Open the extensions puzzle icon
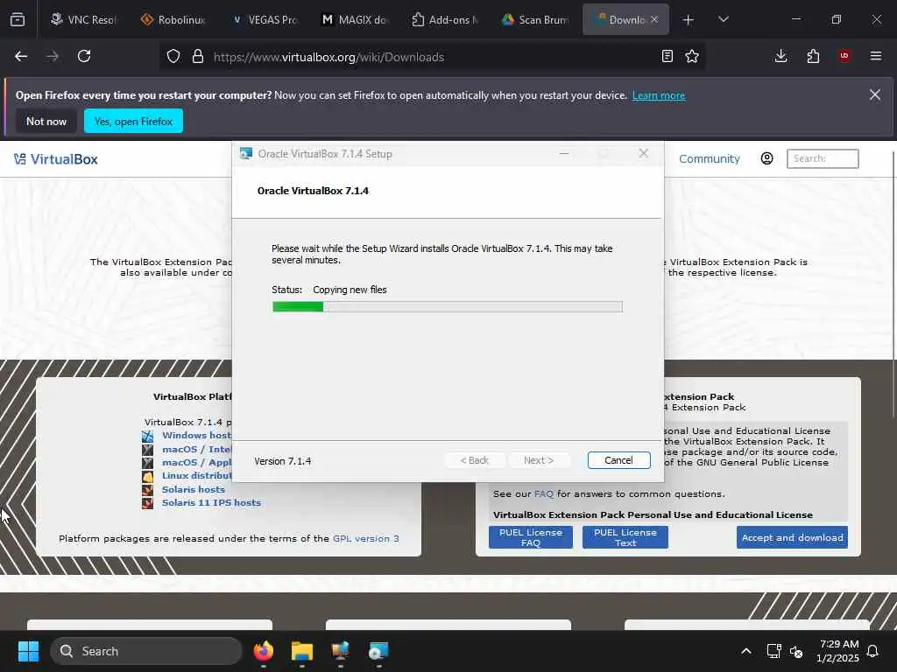897x672 pixels. pos(813,56)
